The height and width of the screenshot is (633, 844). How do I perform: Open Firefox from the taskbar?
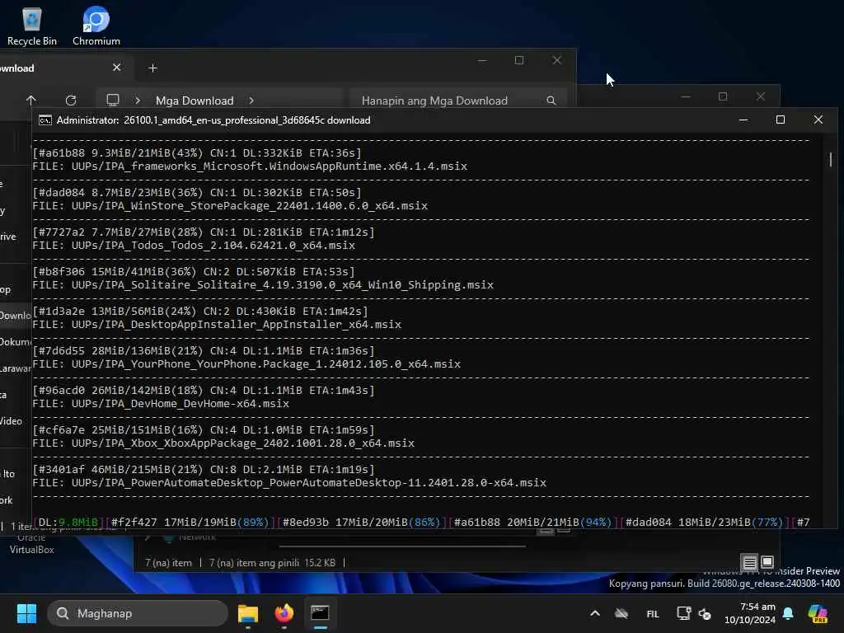(x=284, y=613)
